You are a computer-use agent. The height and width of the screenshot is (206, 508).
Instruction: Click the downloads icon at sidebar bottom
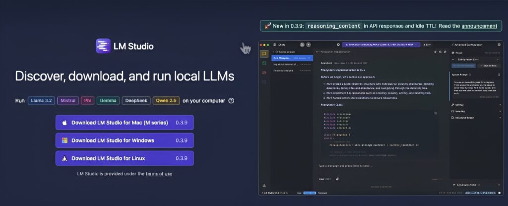click(264, 184)
